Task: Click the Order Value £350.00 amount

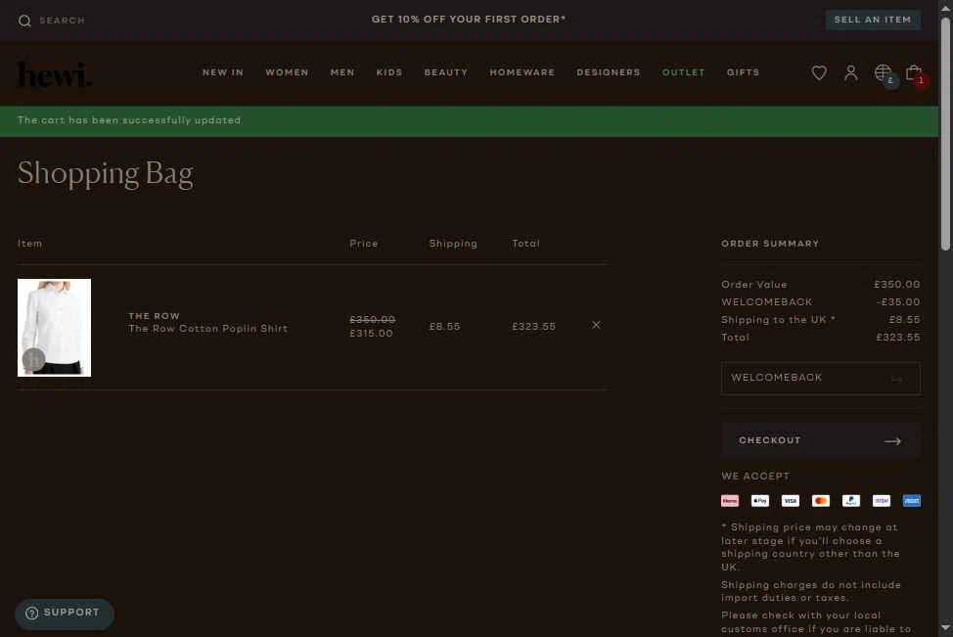Action: click(x=897, y=285)
